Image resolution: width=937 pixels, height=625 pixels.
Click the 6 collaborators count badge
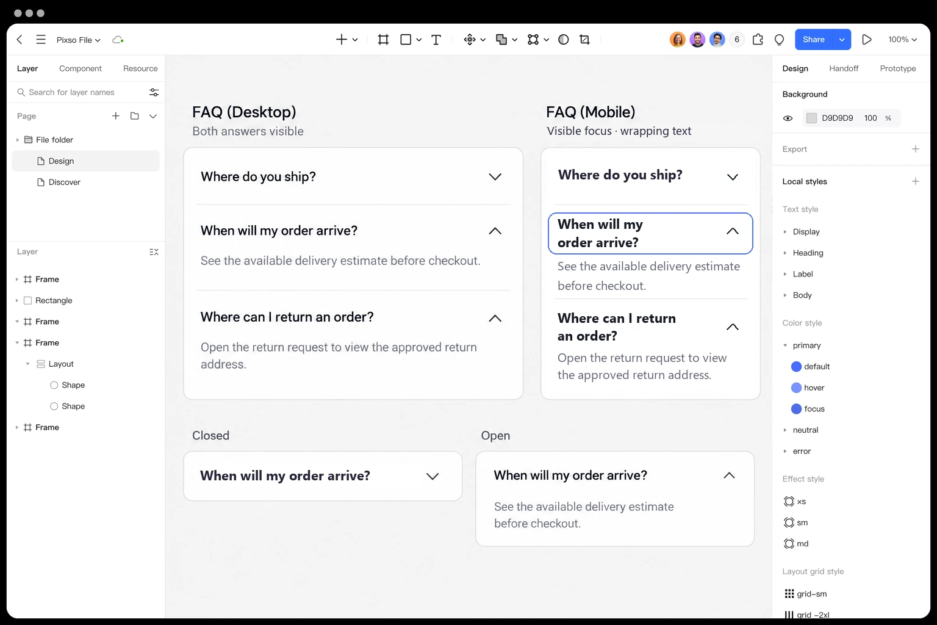pyautogui.click(x=737, y=40)
